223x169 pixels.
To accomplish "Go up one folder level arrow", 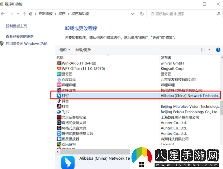I will pyautogui.click(x=24, y=14).
